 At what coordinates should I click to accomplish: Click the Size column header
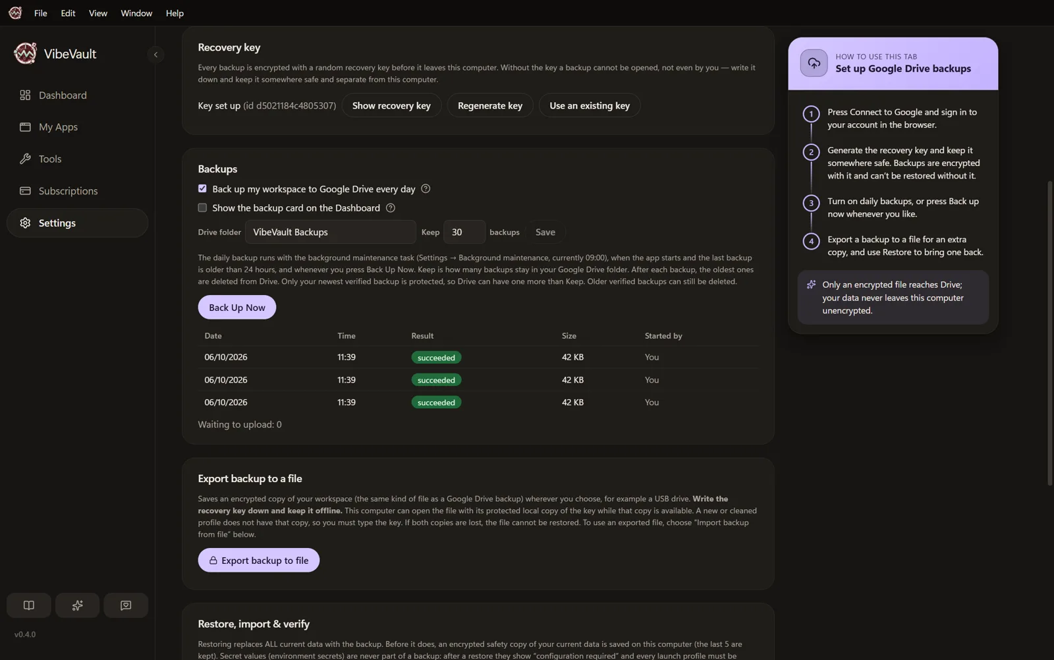pyautogui.click(x=569, y=336)
